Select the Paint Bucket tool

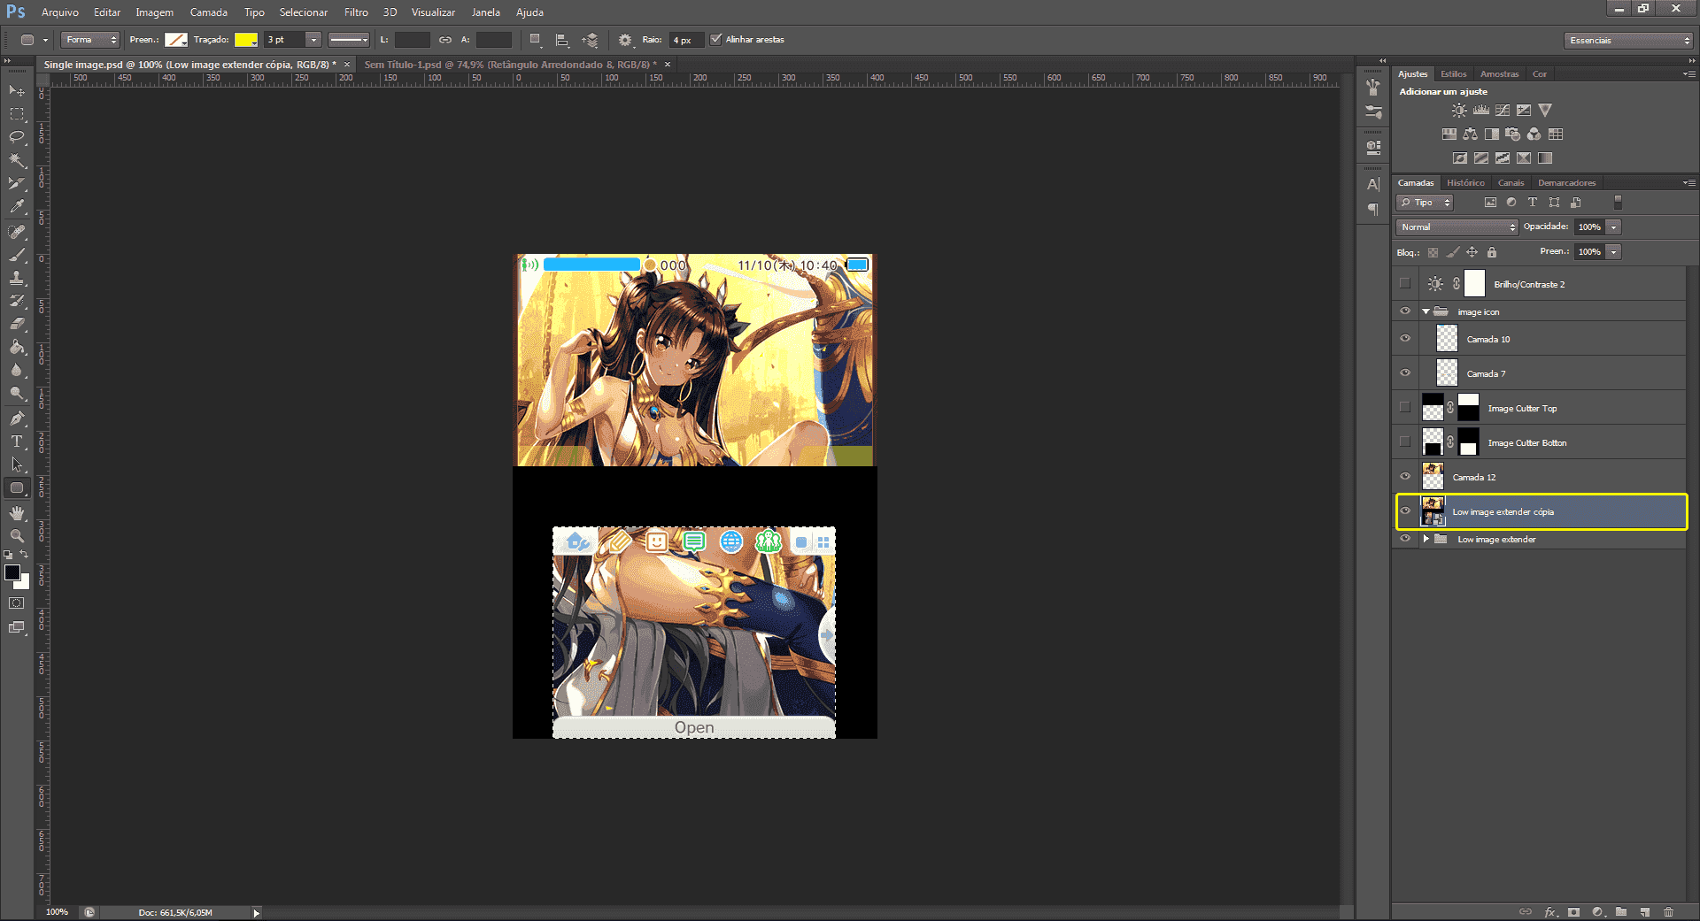click(17, 347)
